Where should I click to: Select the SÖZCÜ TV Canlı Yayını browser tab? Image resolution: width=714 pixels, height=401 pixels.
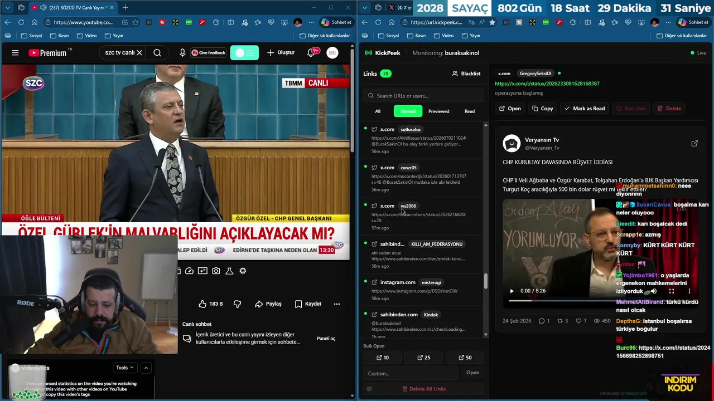pos(73,7)
